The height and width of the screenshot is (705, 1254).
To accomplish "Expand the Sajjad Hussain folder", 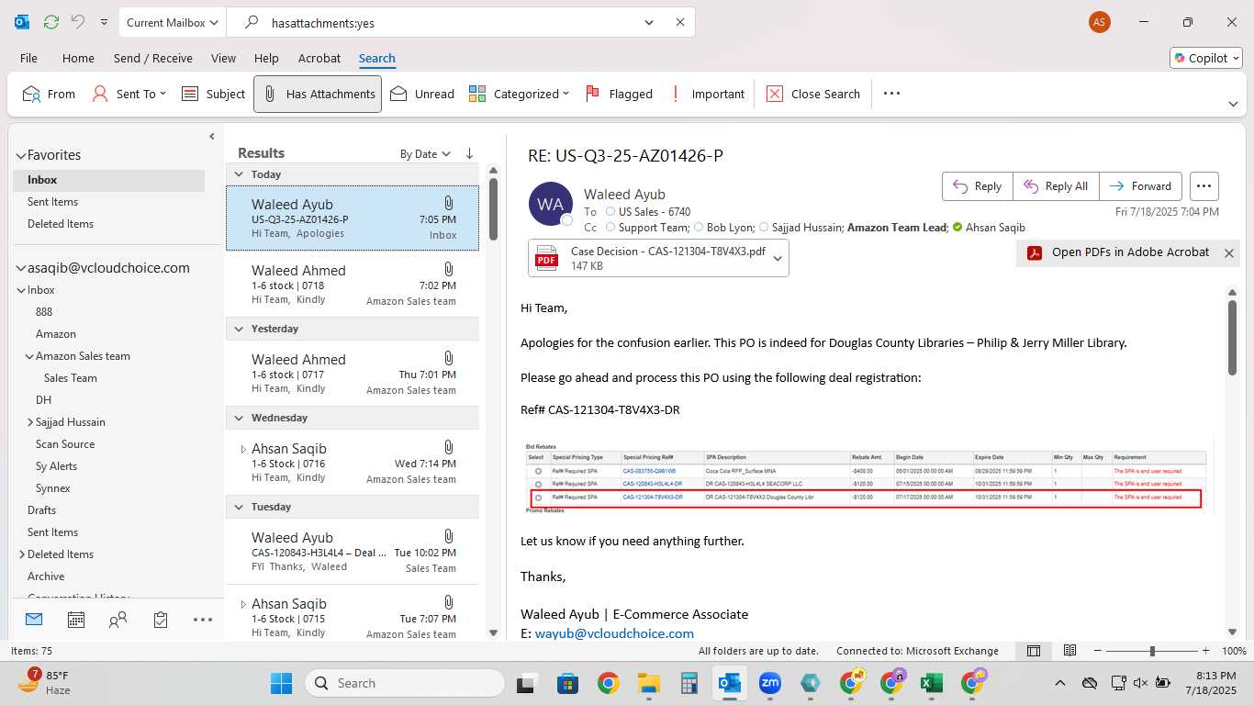I will tap(30, 422).
